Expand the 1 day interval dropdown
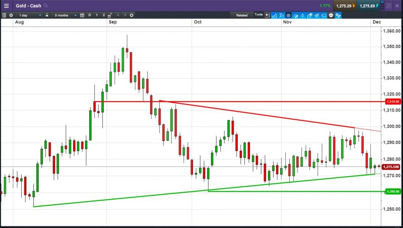This screenshot has height=228, width=403. [30, 15]
